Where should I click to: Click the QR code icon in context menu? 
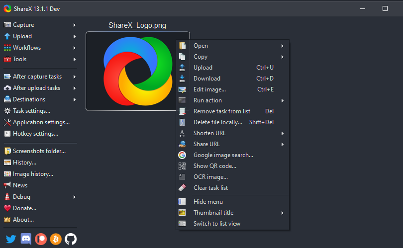coord(182,166)
